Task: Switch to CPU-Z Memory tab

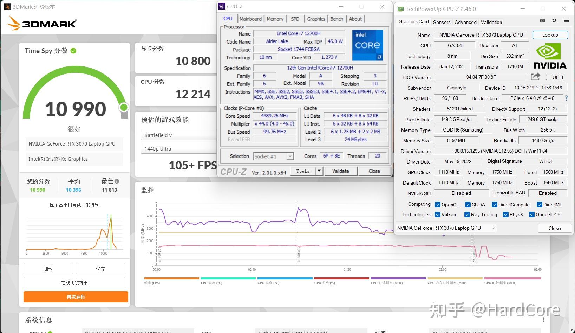Action: (275, 19)
